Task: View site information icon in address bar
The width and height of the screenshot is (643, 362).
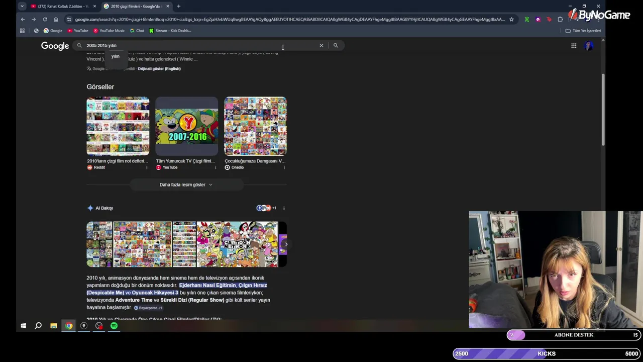Action: pos(69,19)
